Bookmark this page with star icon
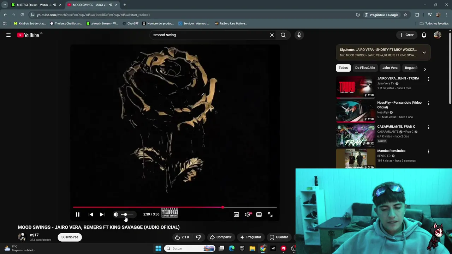Image resolution: width=452 pixels, height=254 pixels. (405, 15)
